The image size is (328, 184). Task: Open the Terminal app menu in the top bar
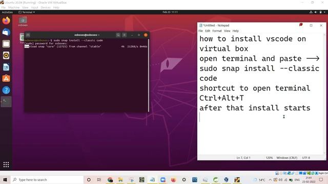(x=27, y=12)
